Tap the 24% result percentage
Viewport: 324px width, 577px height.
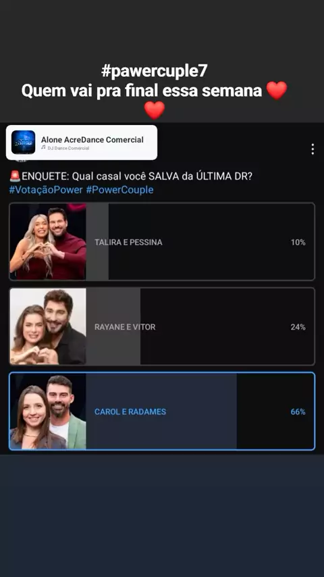tap(298, 327)
